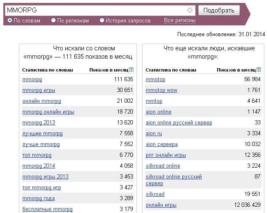Click right 'Статистика по словам' column header

171,70
